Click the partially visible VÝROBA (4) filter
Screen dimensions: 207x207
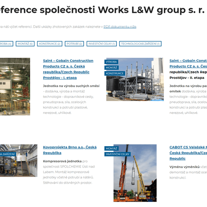pyautogui.click(x=6, y=44)
